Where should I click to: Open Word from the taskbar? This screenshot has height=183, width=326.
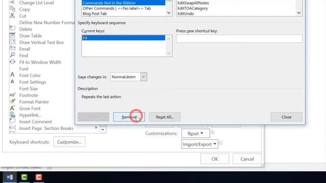[10, 177]
